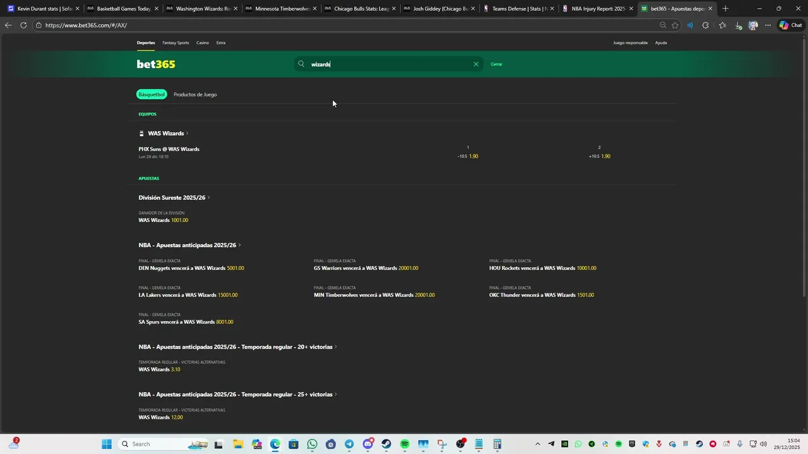Close the NBA Injury Report tab
The image size is (808, 454).
coord(631,9)
